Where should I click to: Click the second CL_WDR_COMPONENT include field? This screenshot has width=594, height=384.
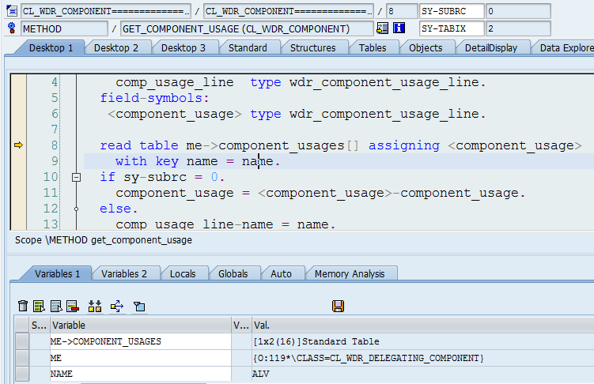[289, 11]
